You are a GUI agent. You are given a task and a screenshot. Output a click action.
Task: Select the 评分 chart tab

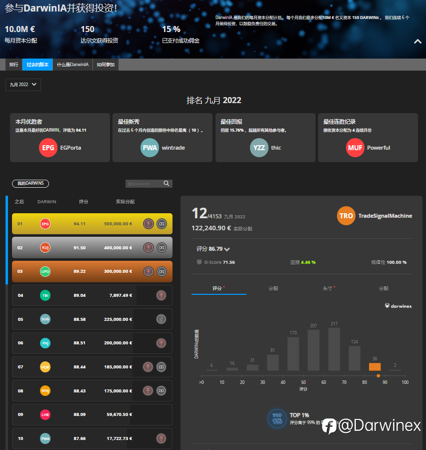click(218, 288)
